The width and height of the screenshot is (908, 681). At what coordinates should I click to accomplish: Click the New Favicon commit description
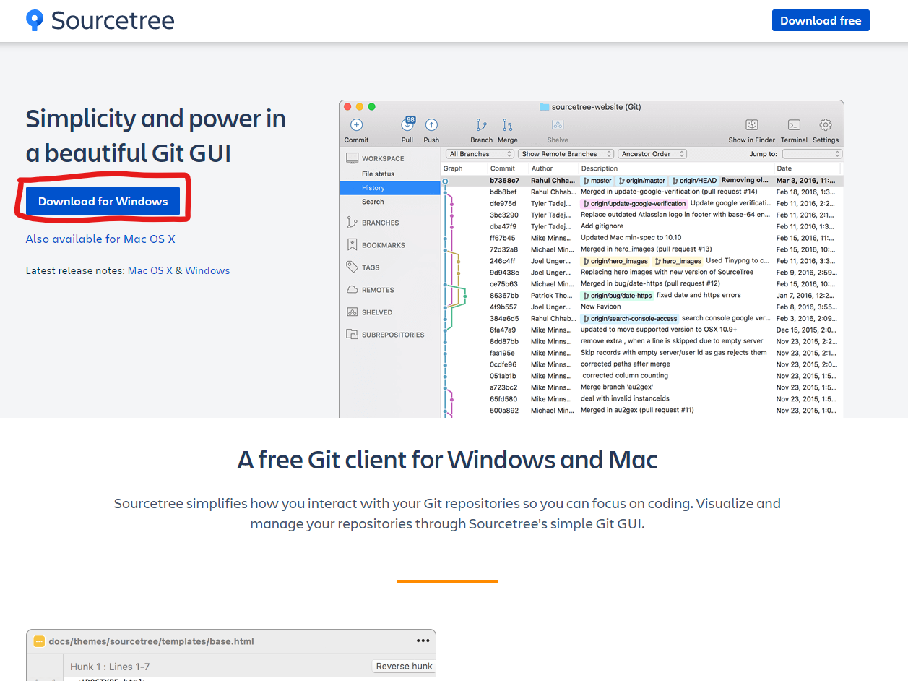600,307
